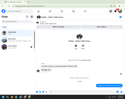Open more actions plus icon in composer
This screenshot has height=99, width=125.
coord(37,92)
